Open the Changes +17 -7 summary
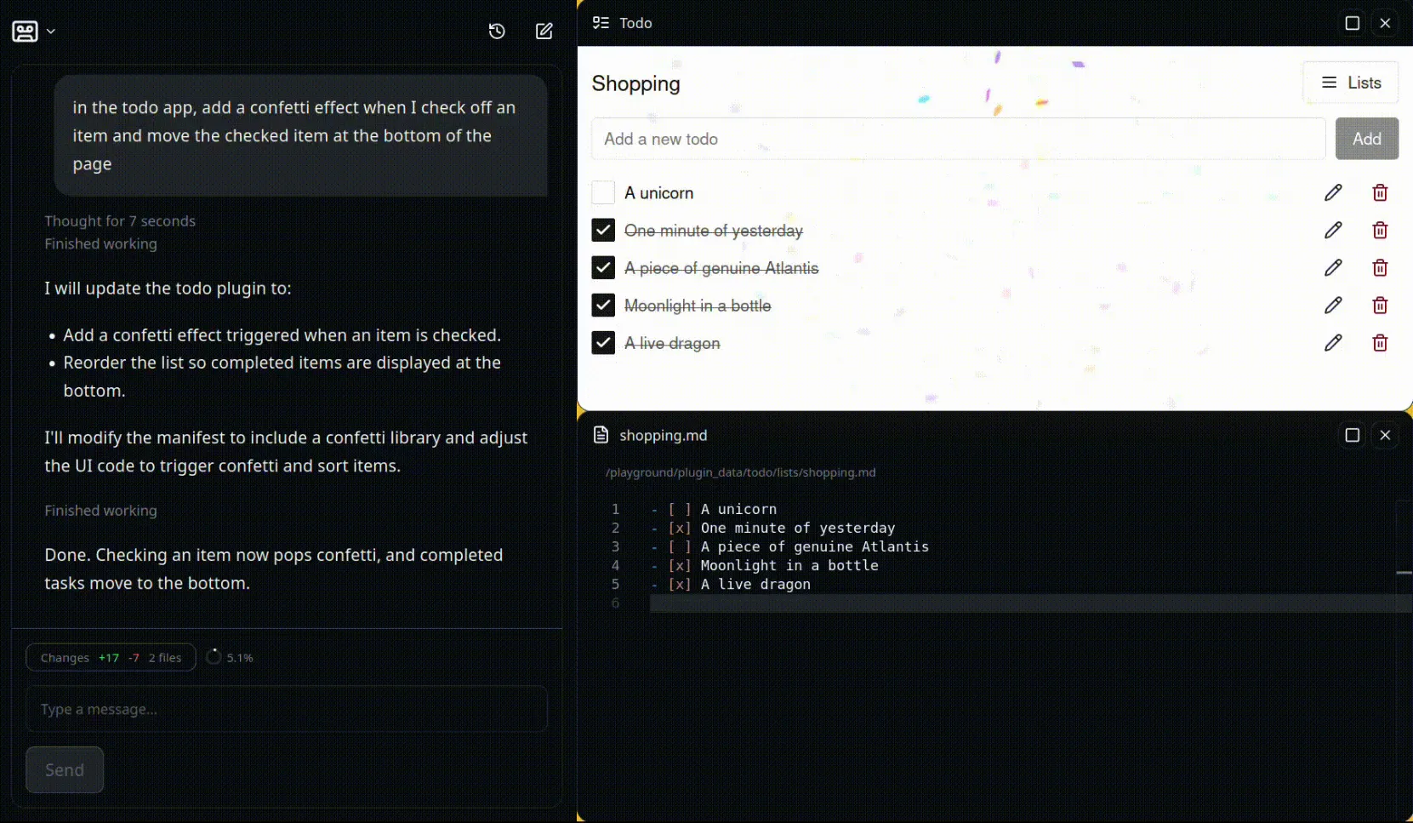Screen dimensions: 1413x823 click(x=111, y=658)
